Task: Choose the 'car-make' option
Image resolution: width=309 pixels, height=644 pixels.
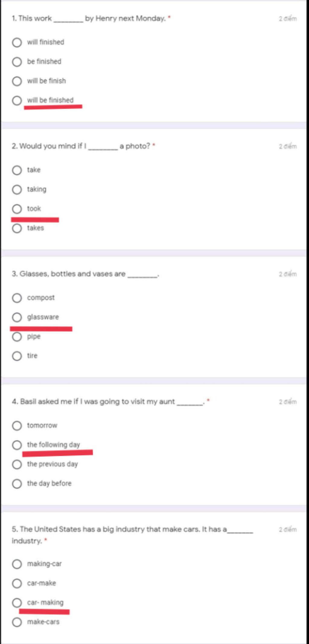Action: 17,583
